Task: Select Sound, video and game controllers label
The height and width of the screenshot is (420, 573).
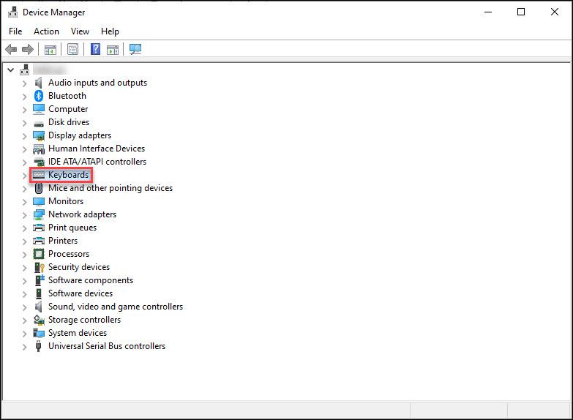Action: click(x=116, y=307)
